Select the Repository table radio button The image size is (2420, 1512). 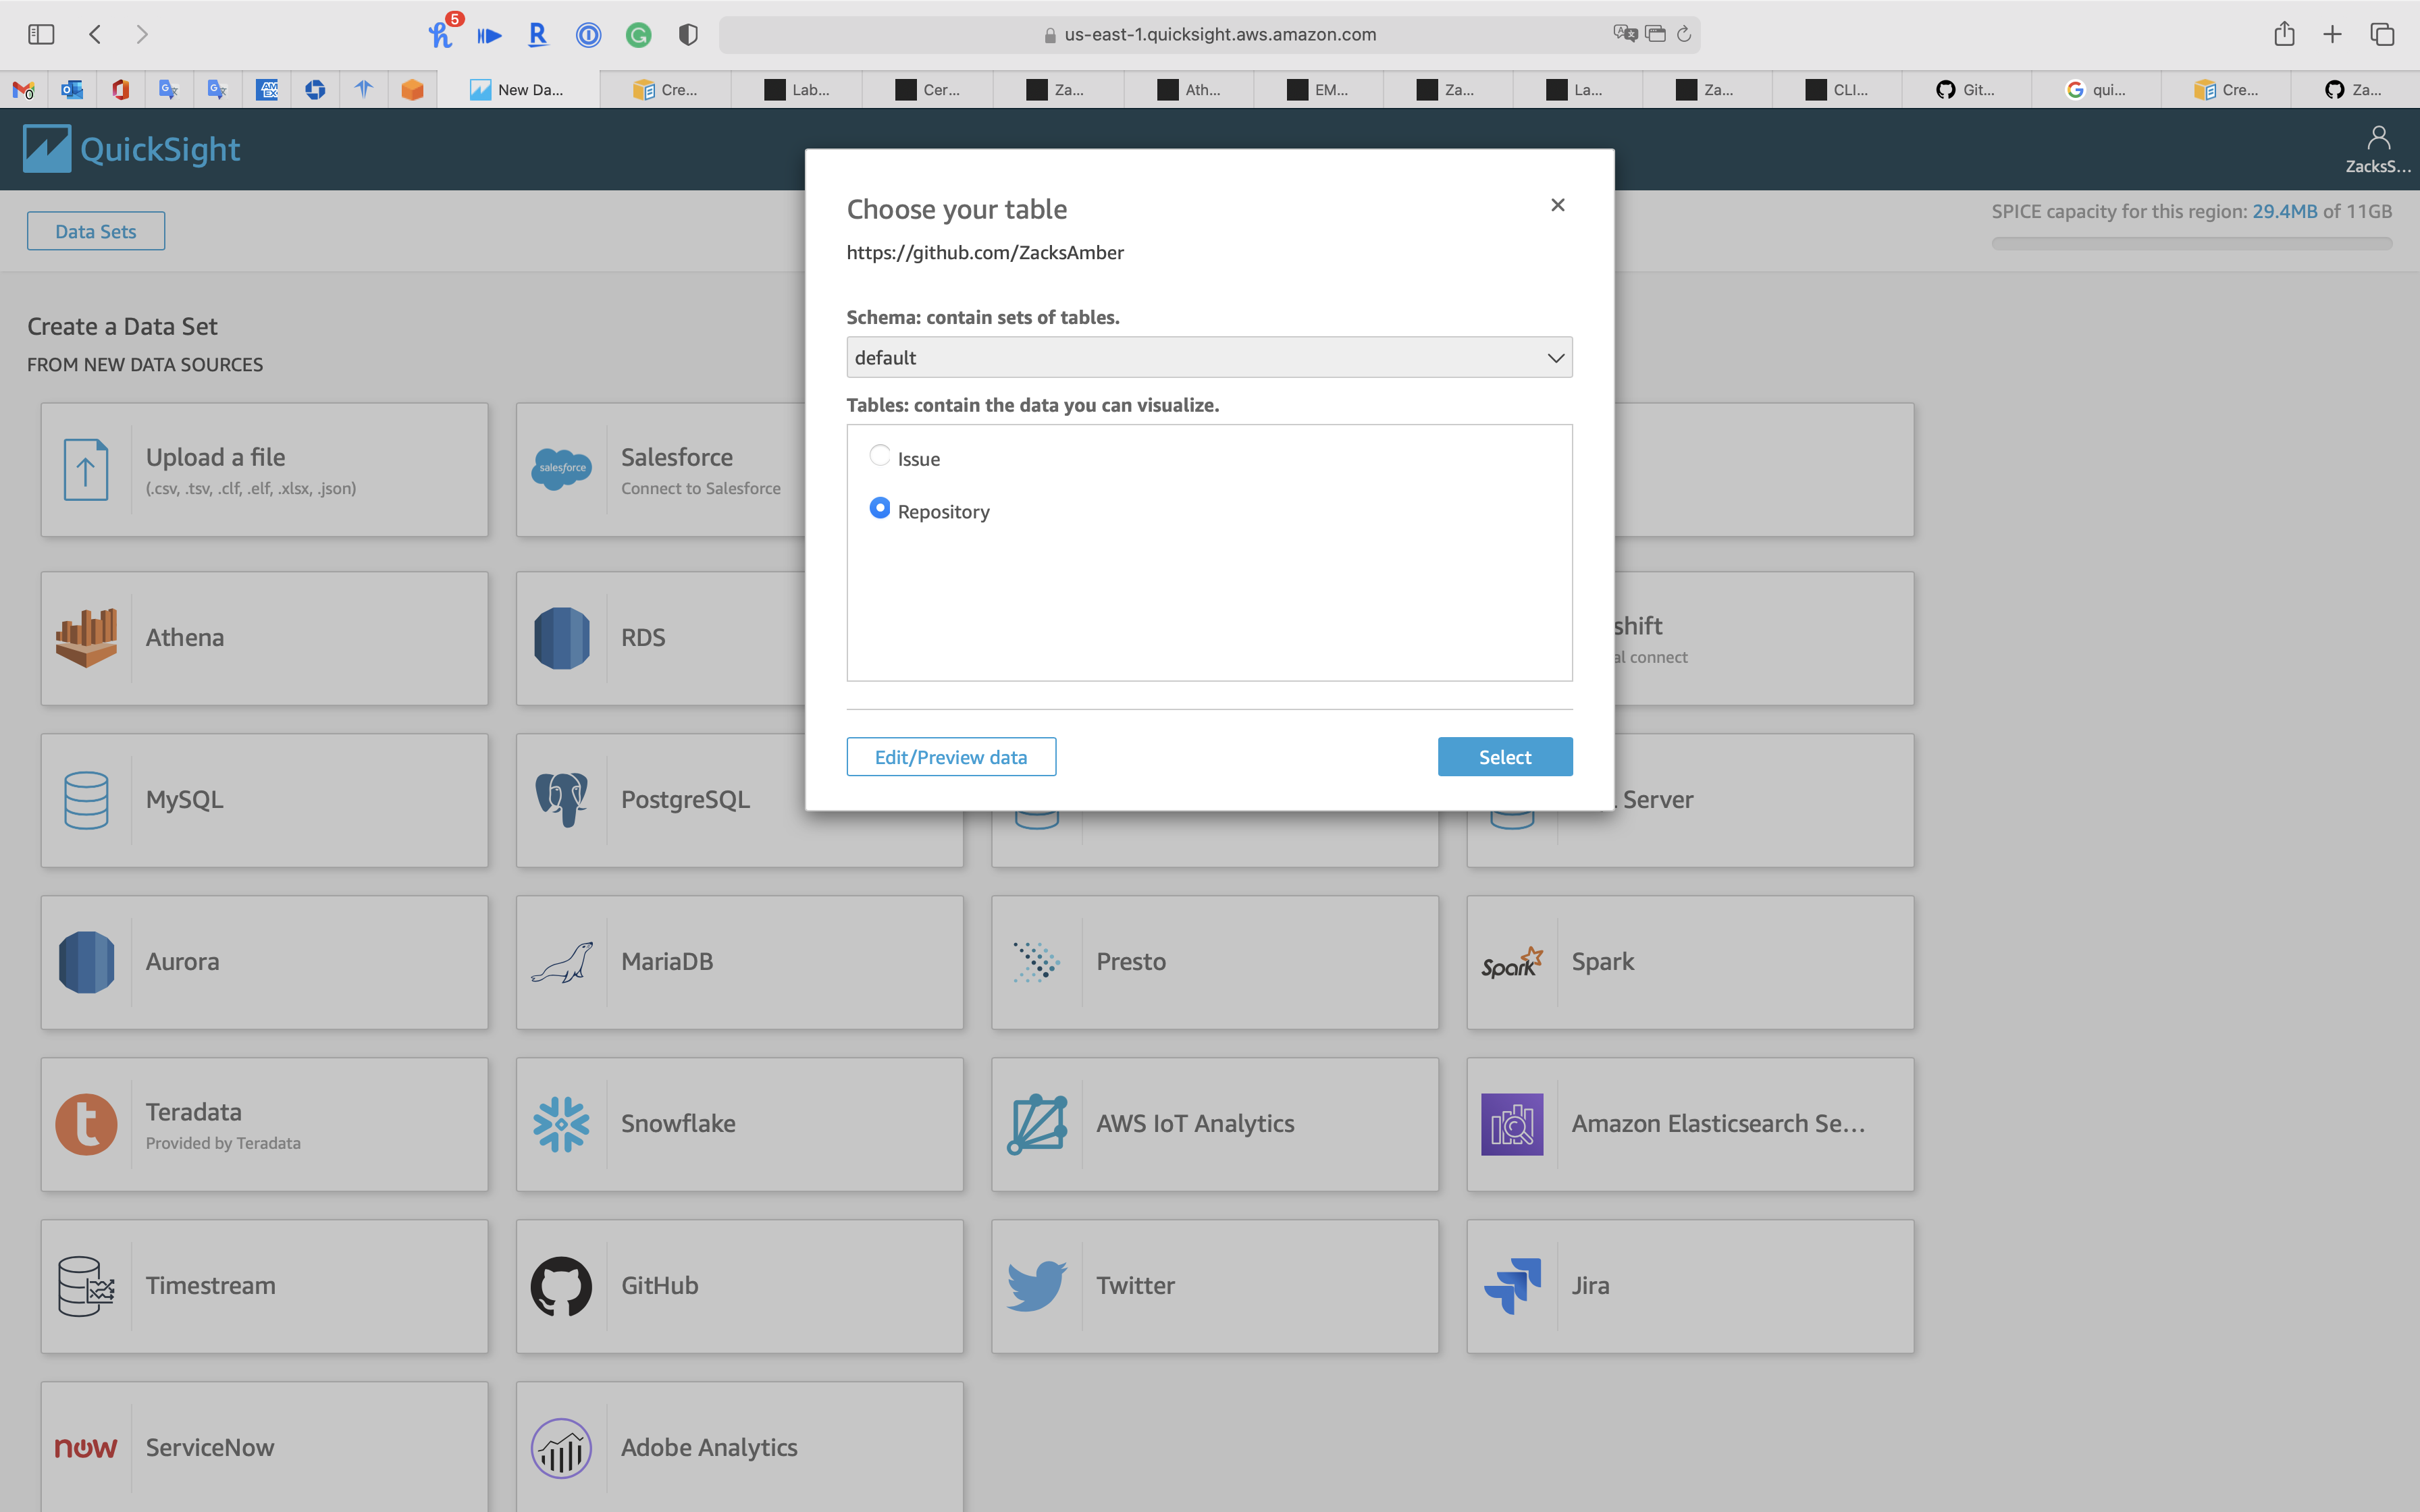click(880, 509)
